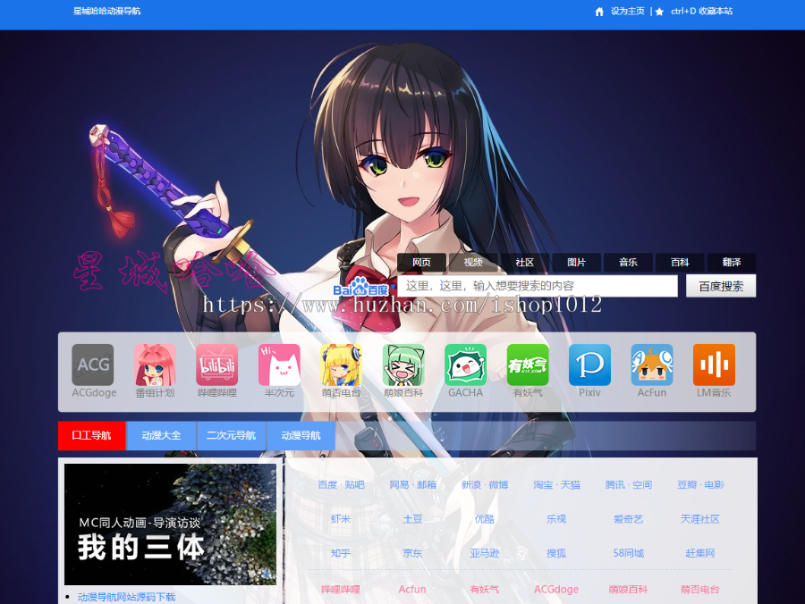Select the 网页 search tab
This screenshot has width=805, height=604.
pos(421,262)
